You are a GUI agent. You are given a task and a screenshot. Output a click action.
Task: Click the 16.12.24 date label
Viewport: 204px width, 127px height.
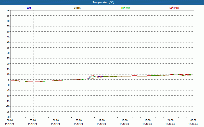pos(193,124)
